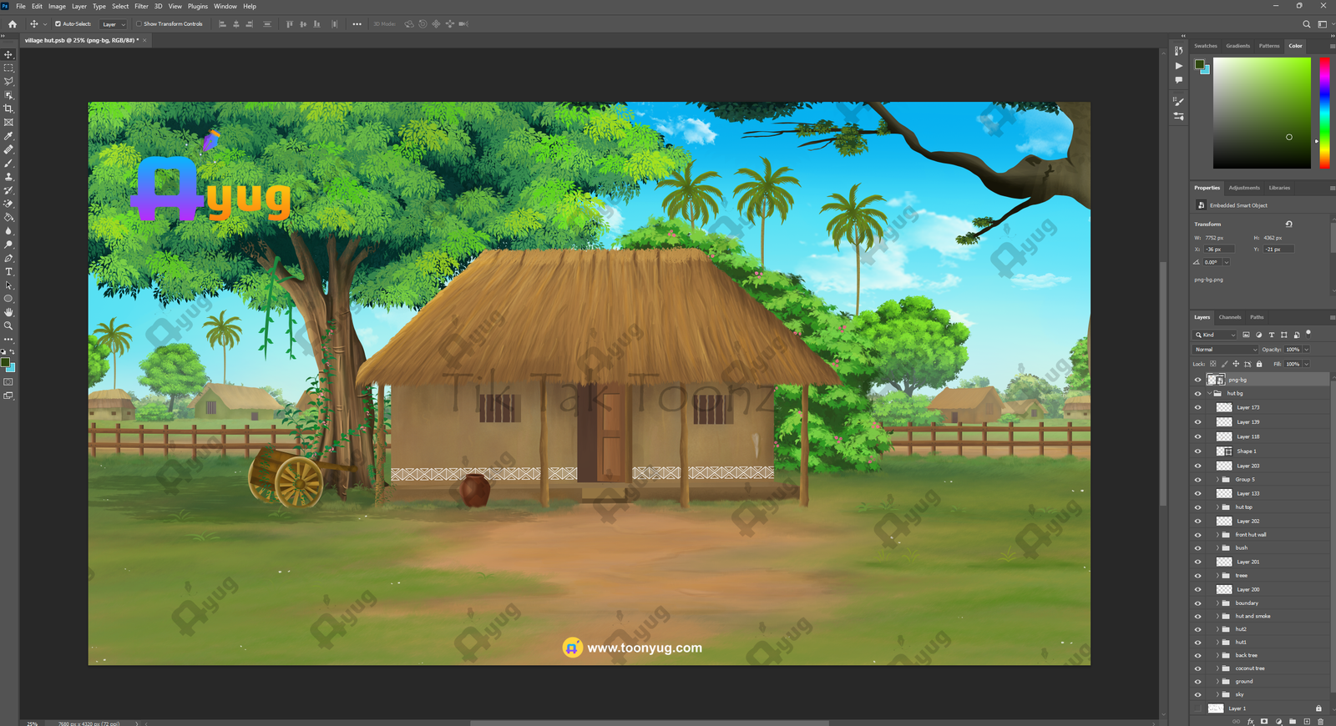The image size is (1336, 726).
Task: Click the vertical hue slider strip
Action: pyautogui.click(x=1323, y=113)
